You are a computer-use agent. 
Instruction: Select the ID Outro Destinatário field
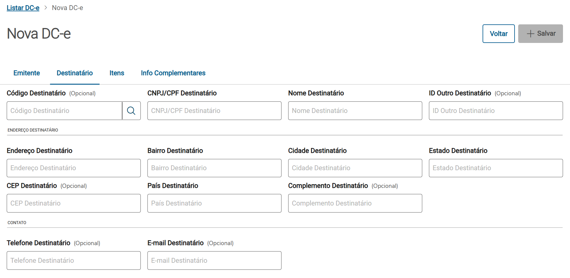496,111
